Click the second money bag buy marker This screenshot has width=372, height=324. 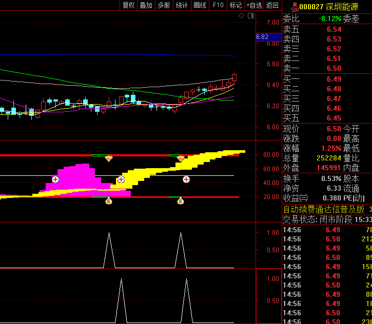[181, 201]
